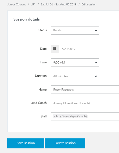Click the Lead Coach field Jimmy Close
The image size is (119, 153).
(85, 103)
